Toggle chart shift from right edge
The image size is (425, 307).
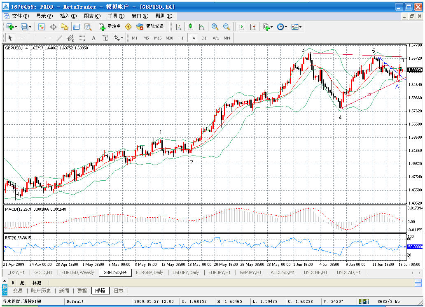[x=252, y=27]
